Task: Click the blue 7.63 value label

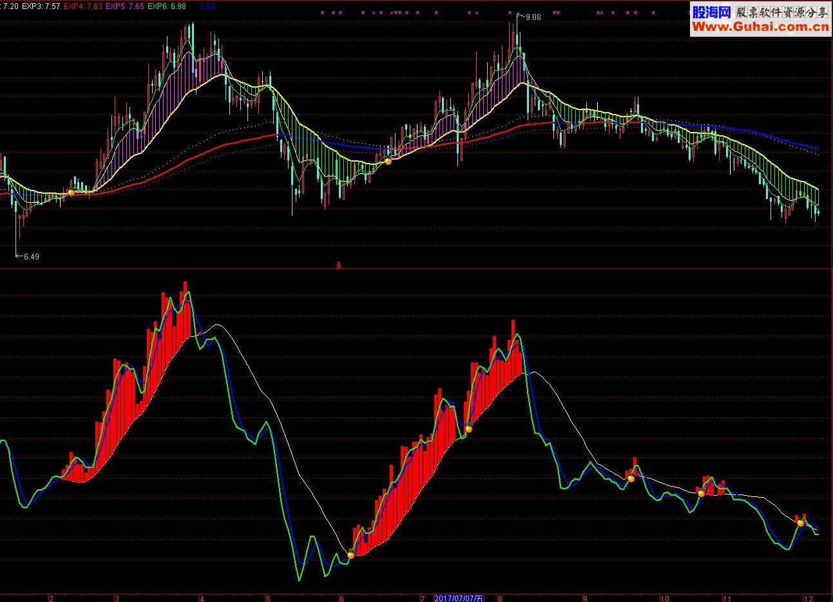Action: tap(207, 6)
